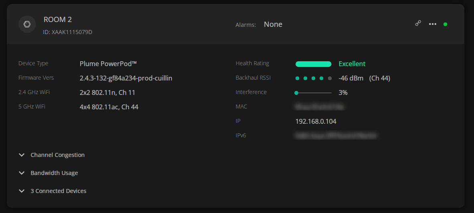The width and height of the screenshot is (474, 213).
Task: Click the green Health Rating bar
Action: pos(313,64)
